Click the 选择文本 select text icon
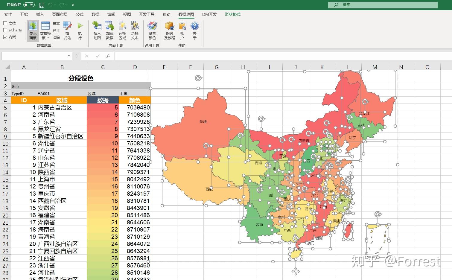The width and height of the screenshot is (452, 280). pyautogui.click(x=135, y=30)
